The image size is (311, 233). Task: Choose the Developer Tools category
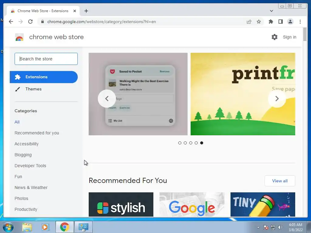30,166
